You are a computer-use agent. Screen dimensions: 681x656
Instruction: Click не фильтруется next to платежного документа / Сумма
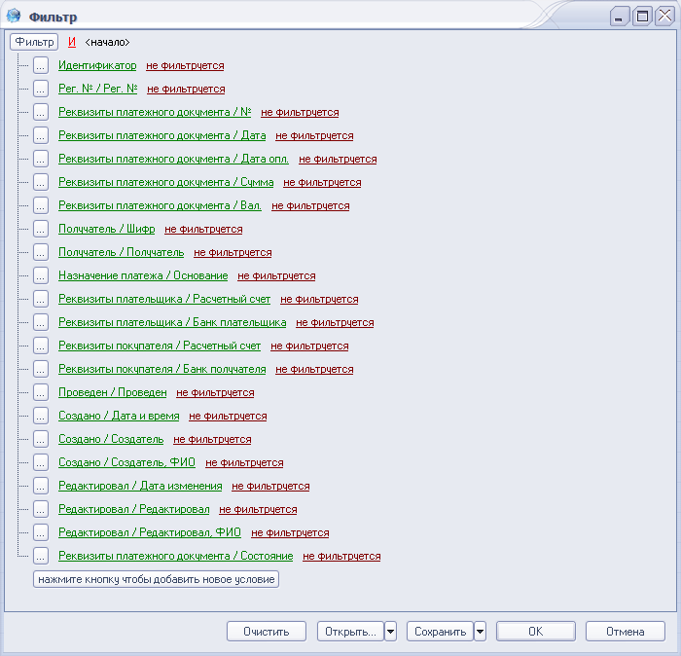pyautogui.click(x=322, y=182)
